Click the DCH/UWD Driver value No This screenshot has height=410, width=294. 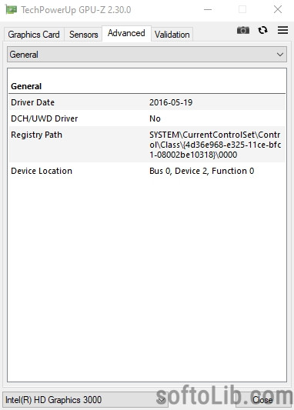[155, 118]
